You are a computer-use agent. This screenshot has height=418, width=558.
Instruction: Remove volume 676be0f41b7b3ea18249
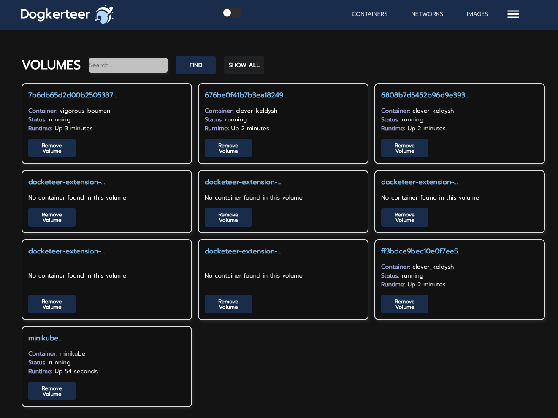tap(228, 148)
